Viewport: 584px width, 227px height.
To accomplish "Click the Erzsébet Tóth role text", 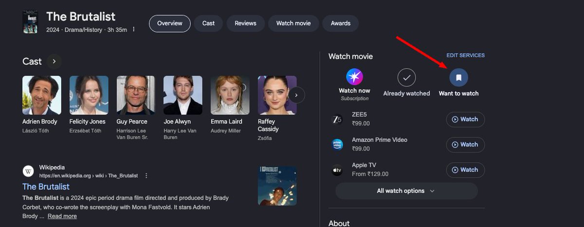I will 86,131.
